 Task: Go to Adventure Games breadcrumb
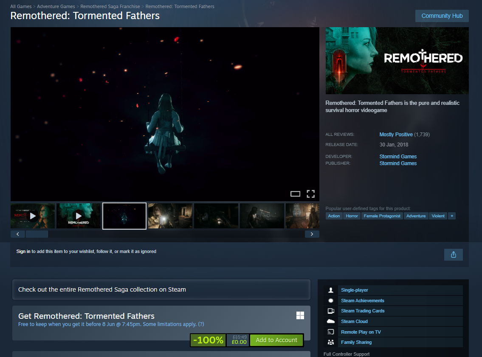(56, 6)
